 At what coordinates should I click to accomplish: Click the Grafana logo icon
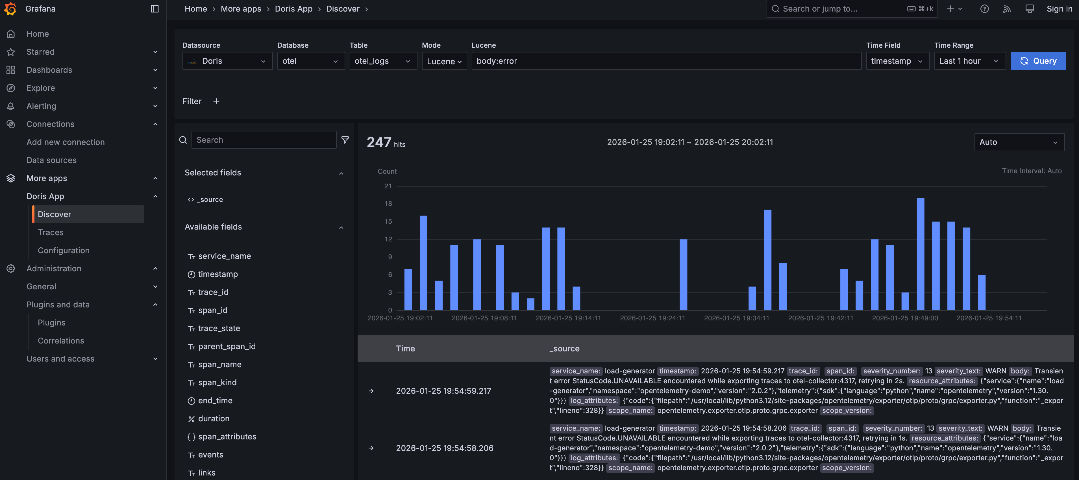pos(10,9)
